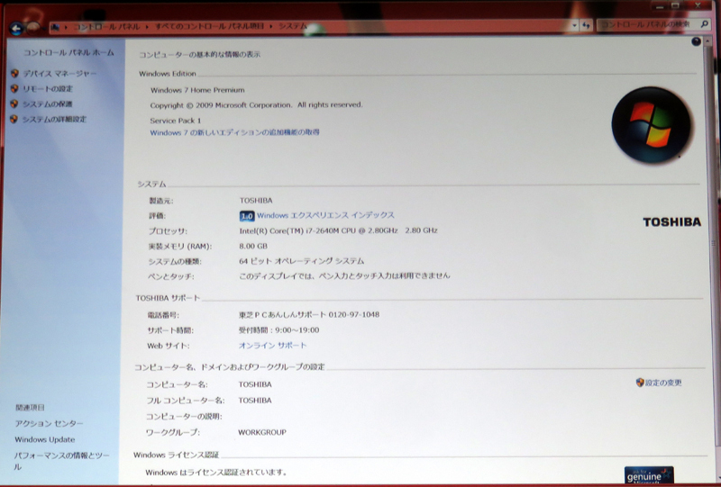Select システム in the breadcrumb path
The image size is (721, 487).
tap(292, 26)
